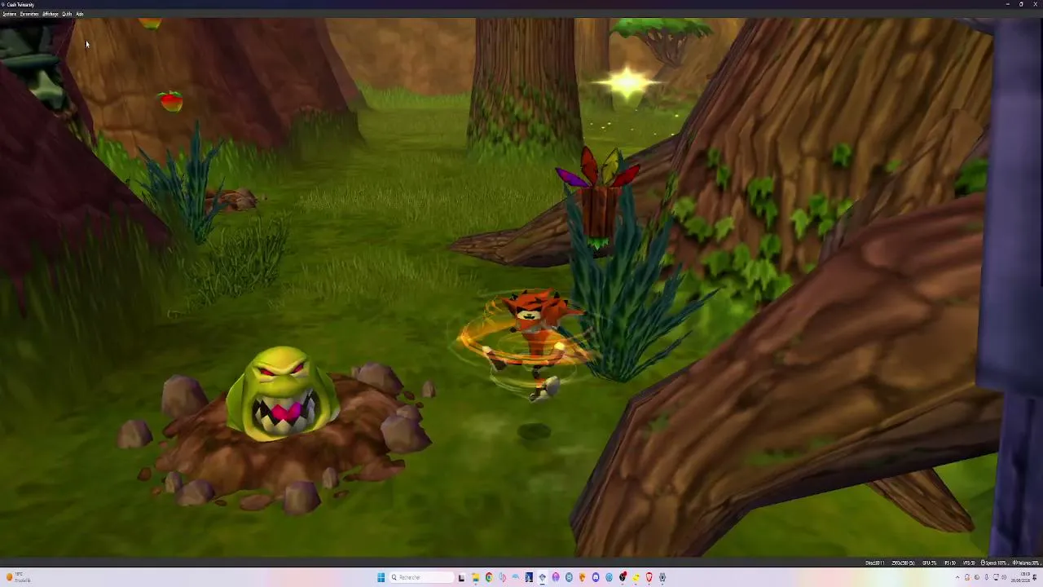Open the Affichage menu
The image size is (1043, 587).
tap(51, 14)
